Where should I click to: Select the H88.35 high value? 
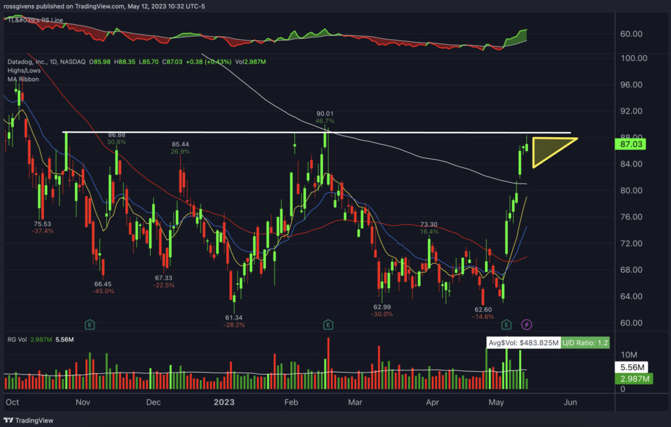125,62
